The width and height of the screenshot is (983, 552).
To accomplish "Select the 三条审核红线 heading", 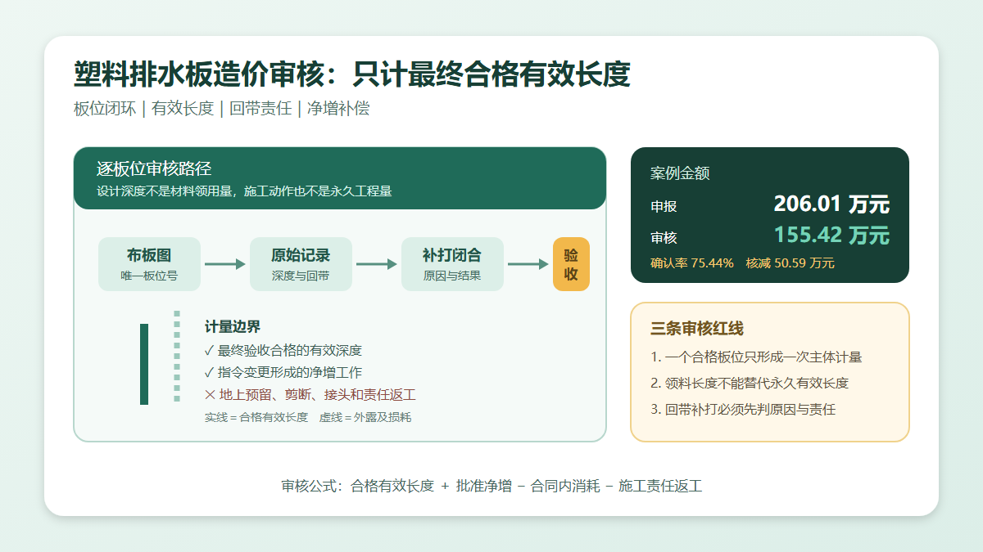I will click(x=697, y=329).
